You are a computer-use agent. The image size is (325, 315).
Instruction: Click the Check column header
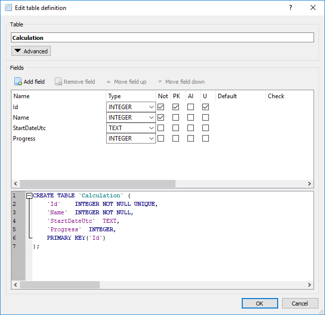[x=290, y=96]
